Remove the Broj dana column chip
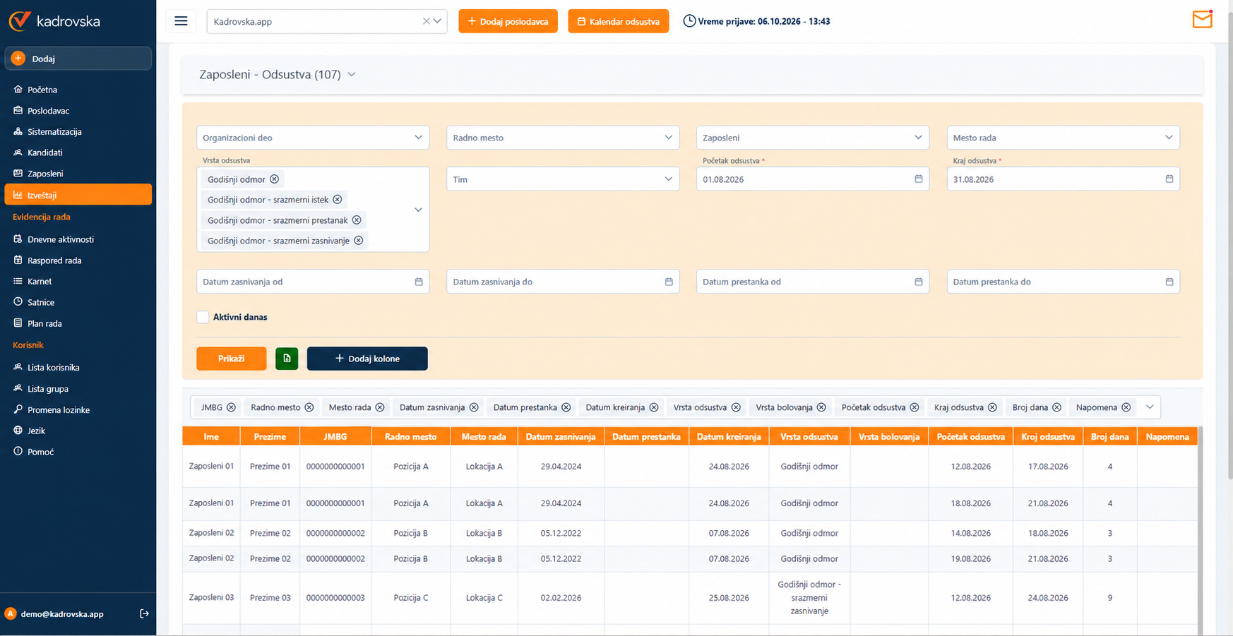Screen dimensions: 1233x636 coord(1056,407)
